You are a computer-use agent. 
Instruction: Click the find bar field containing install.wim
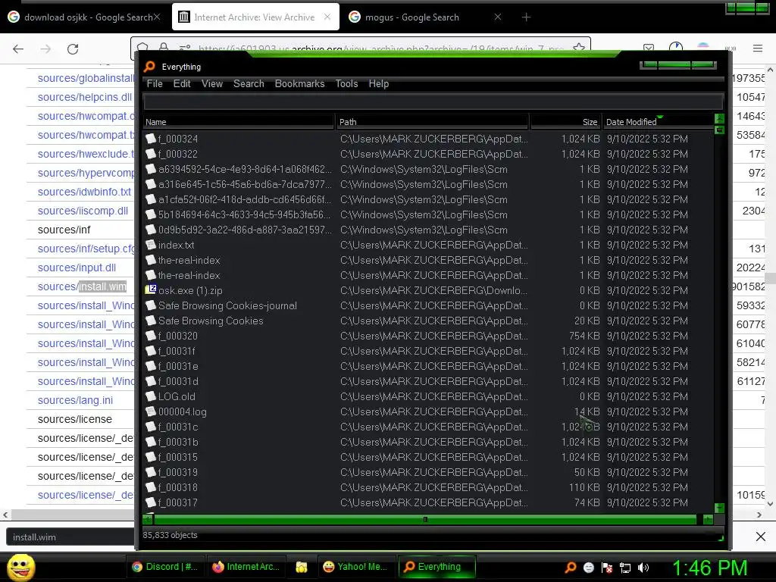[70, 537]
